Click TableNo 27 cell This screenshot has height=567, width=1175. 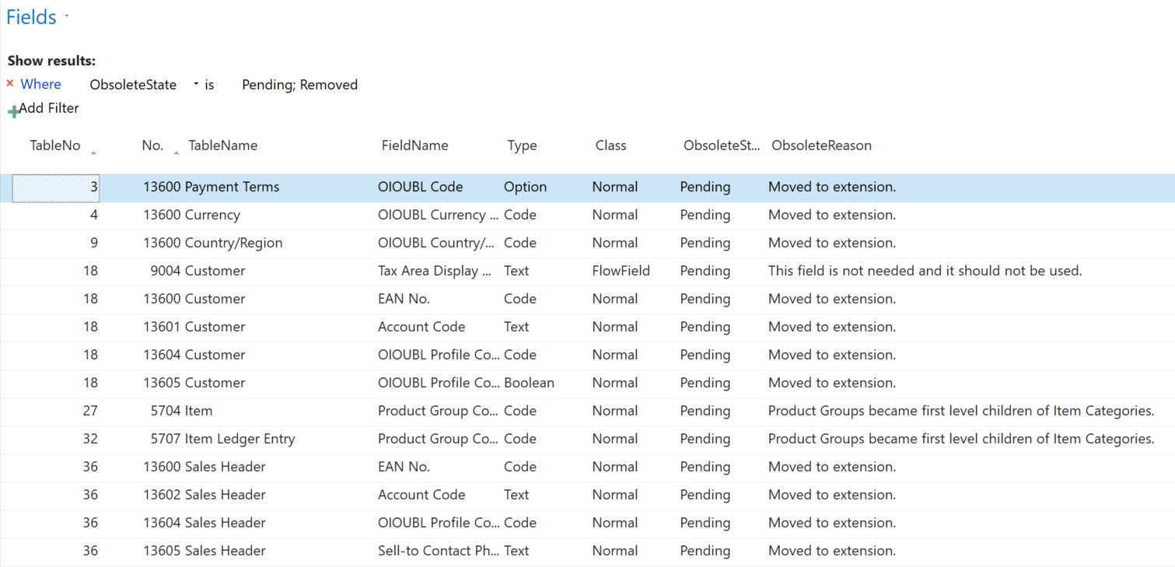click(x=90, y=411)
